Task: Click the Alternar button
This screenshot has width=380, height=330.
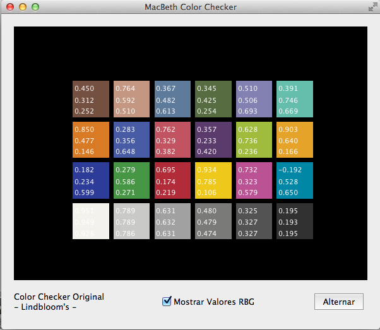Action: tap(339, 302)
